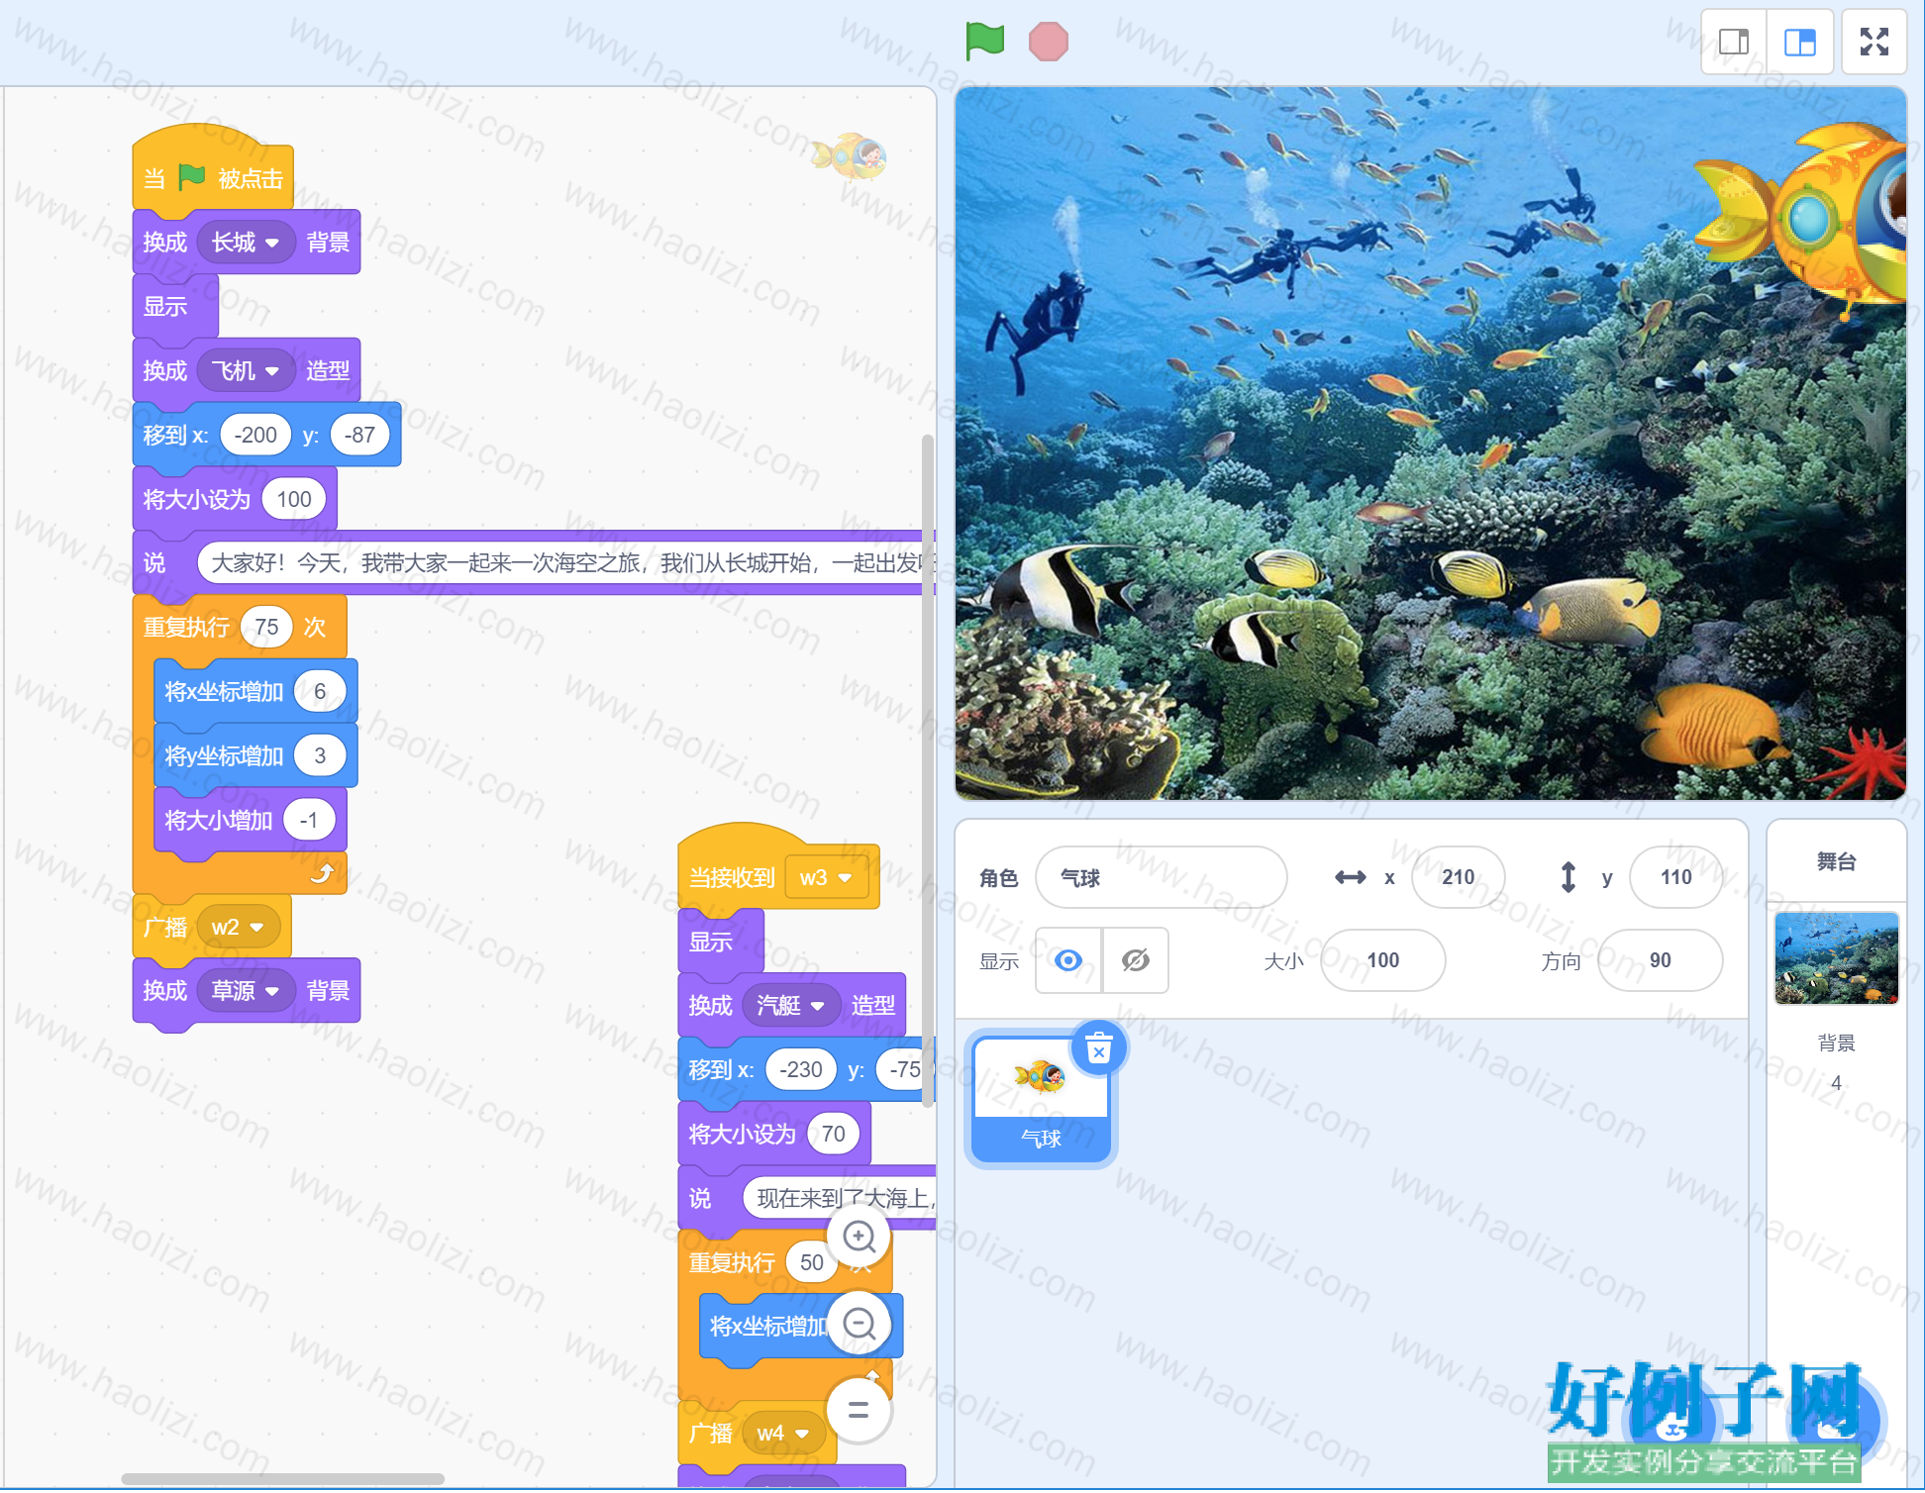Click the vertical workspace scrollbar
1925x1493 pixels.
pyautogui.click(x=928, y=770)
